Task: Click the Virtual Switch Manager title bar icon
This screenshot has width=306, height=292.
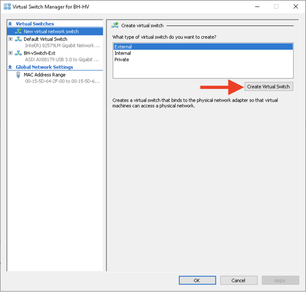Action: coord(7,7)
